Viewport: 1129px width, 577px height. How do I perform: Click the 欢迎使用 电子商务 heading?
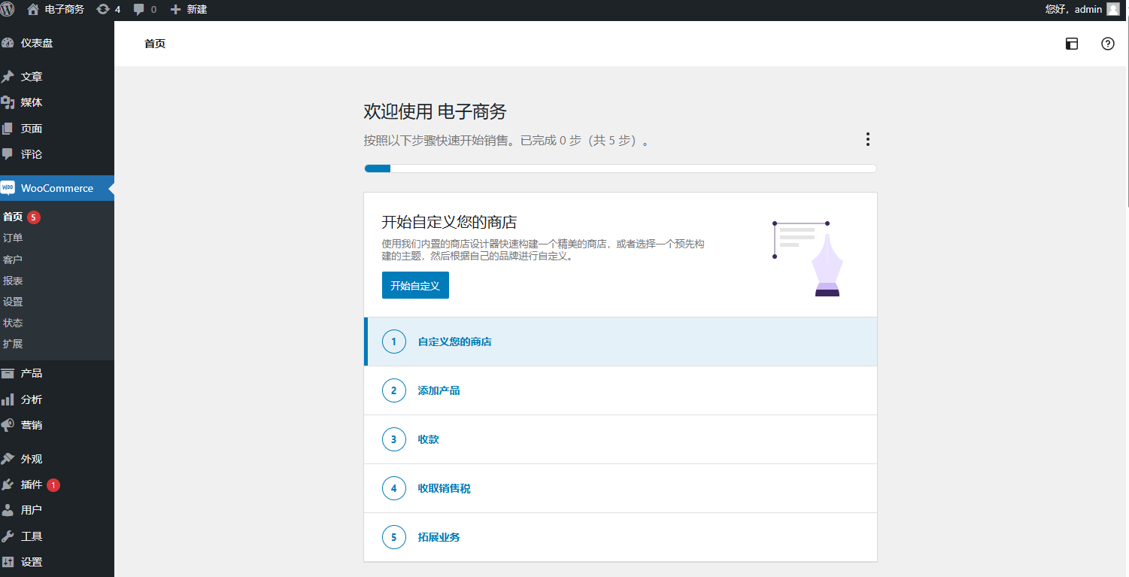click(435, 112)
